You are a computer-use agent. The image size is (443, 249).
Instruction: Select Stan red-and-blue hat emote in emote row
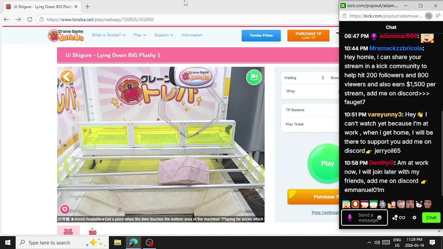click(364, 204)
